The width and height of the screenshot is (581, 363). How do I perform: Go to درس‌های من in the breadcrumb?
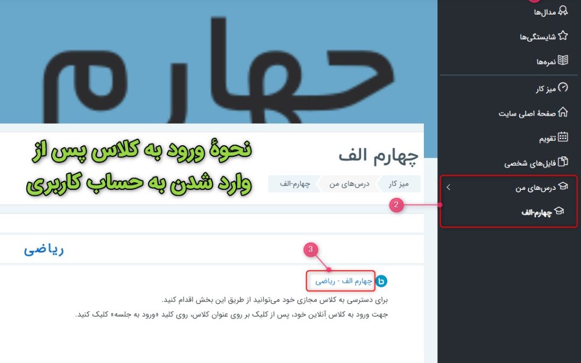(350, 184)
